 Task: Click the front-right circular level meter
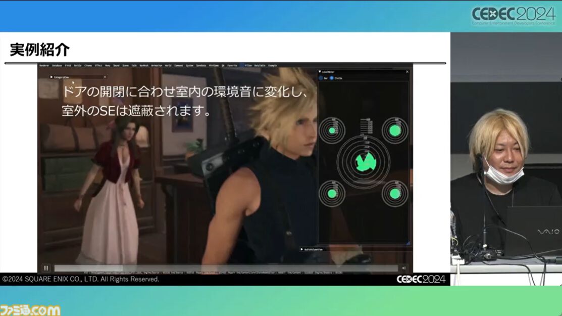point(395,130)
